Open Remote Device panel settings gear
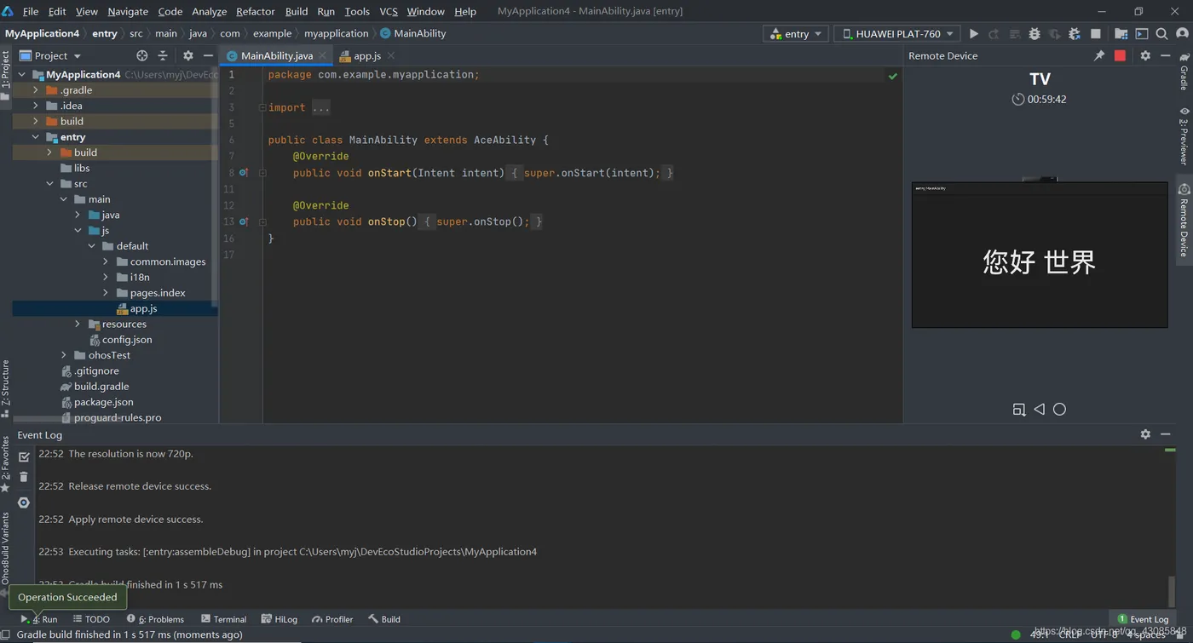 [x=1145, y=55]
